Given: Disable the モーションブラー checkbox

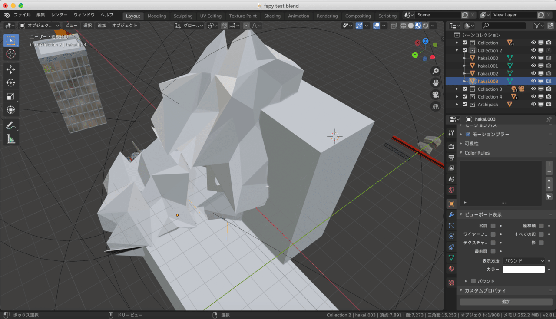Looking at the screenshot, I should (x=468, y=135).
